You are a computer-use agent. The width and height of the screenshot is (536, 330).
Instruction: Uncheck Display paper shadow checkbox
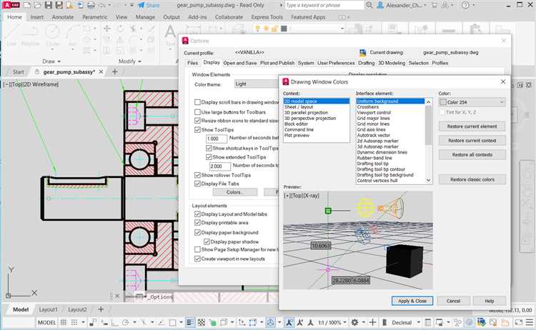(x=207, y=241)
